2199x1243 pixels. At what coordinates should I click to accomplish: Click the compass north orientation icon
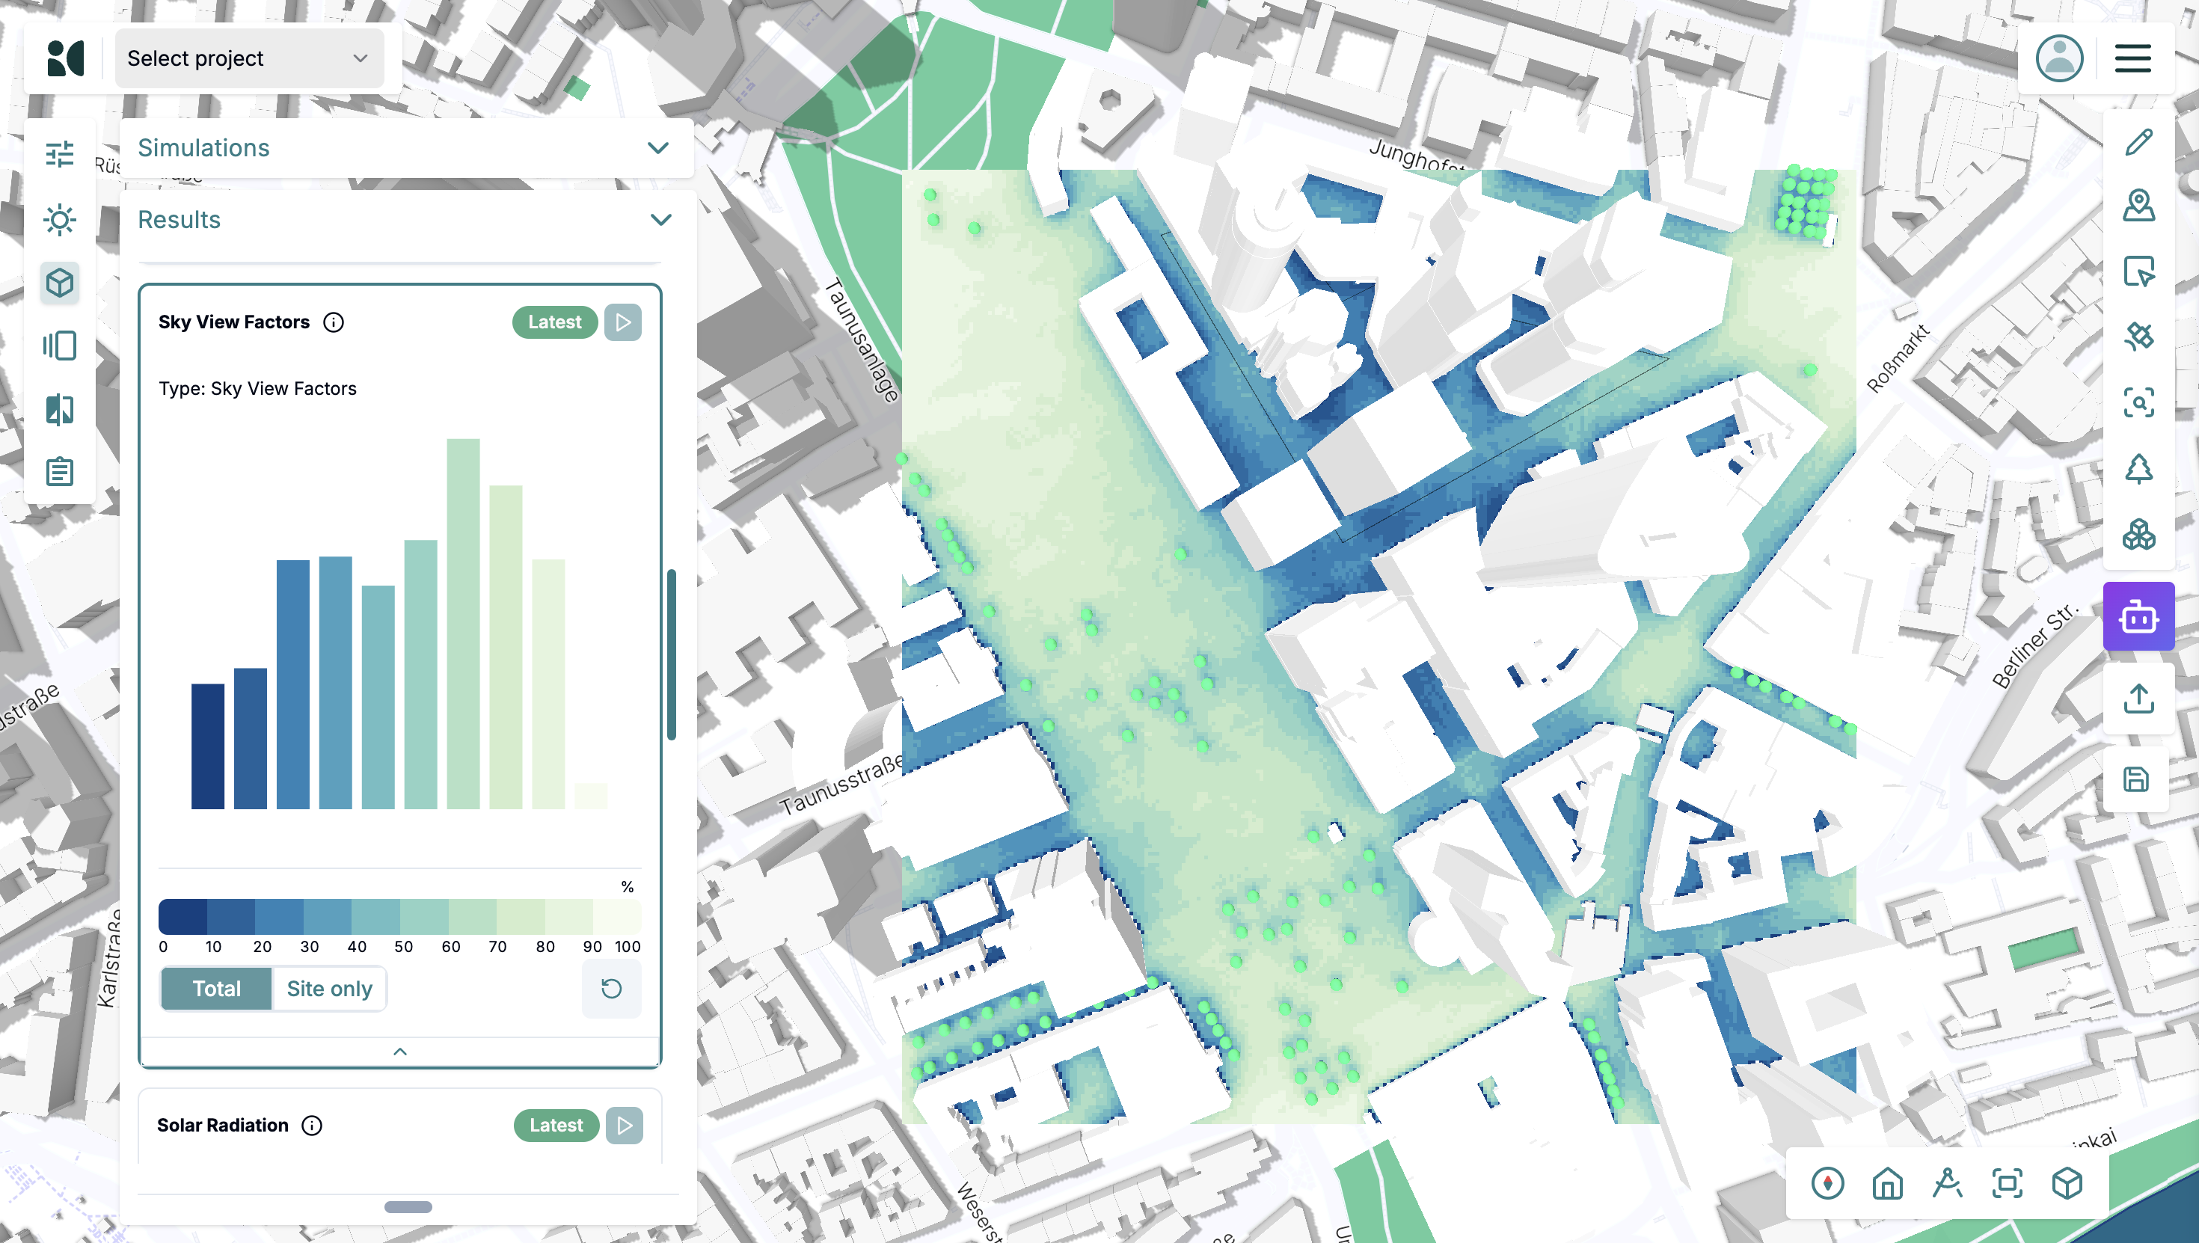point(1828,1183)
